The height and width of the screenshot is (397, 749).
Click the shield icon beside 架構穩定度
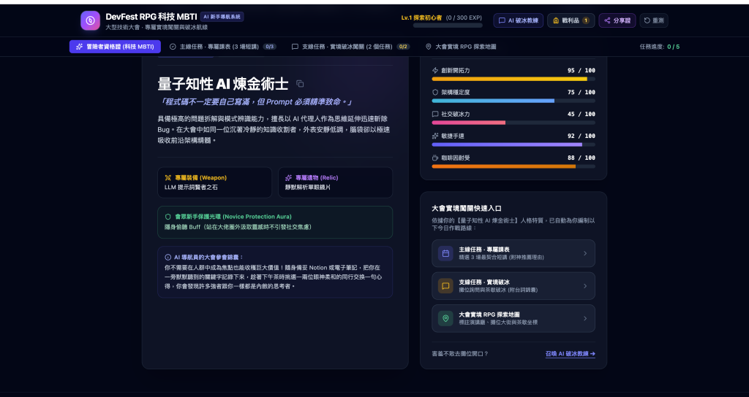pyautogui.click(x=435, y=93)
